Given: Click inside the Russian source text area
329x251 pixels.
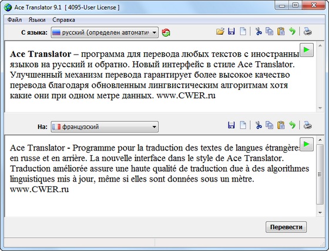Looking at the screenshot, I should point(160,76).
